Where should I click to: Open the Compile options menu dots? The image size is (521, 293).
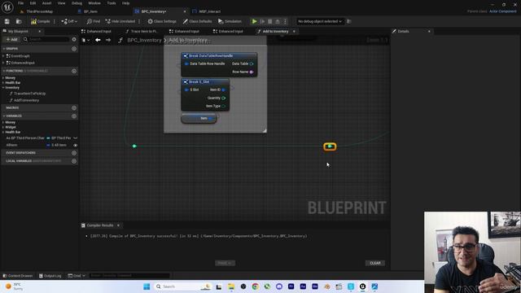click(x=55, y=21)
